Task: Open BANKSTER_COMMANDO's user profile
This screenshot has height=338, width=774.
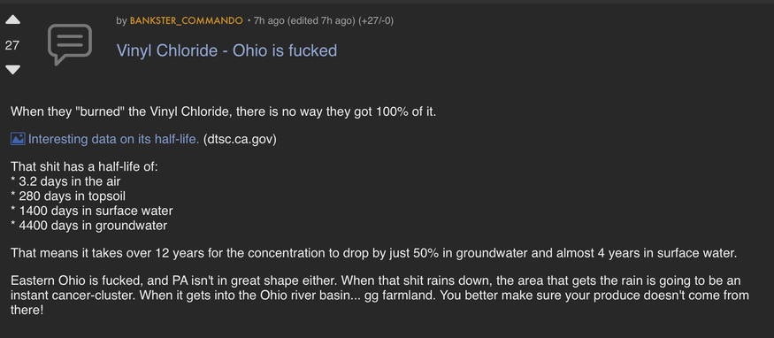Action: (x=186, y=20)
